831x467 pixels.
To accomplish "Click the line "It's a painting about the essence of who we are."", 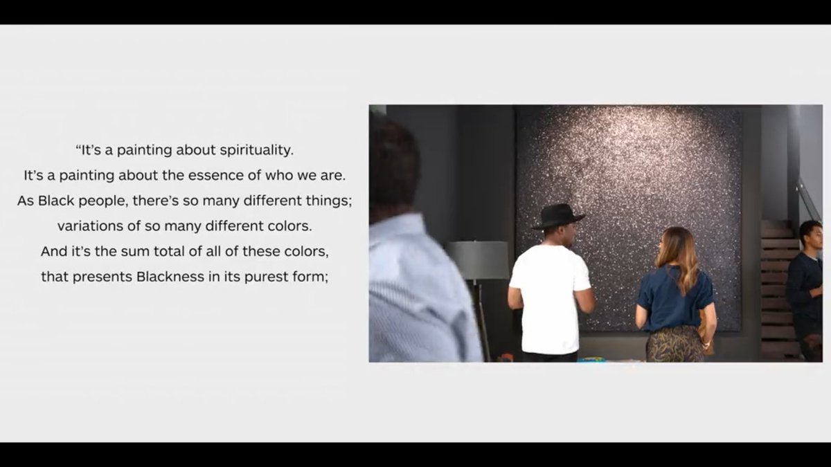I will coord(184,175).
